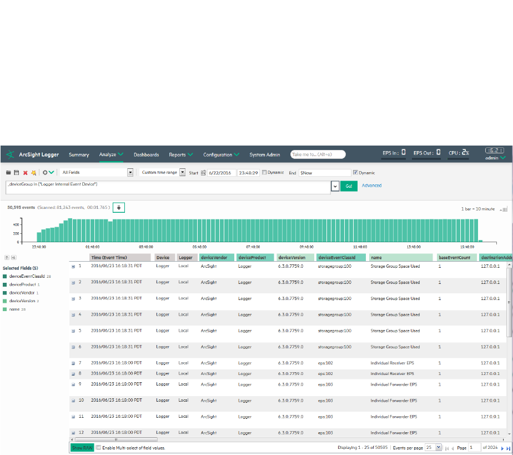Click the Start time field 23:48:29
The image size is (513, 455).
click(x=249, y=173)
